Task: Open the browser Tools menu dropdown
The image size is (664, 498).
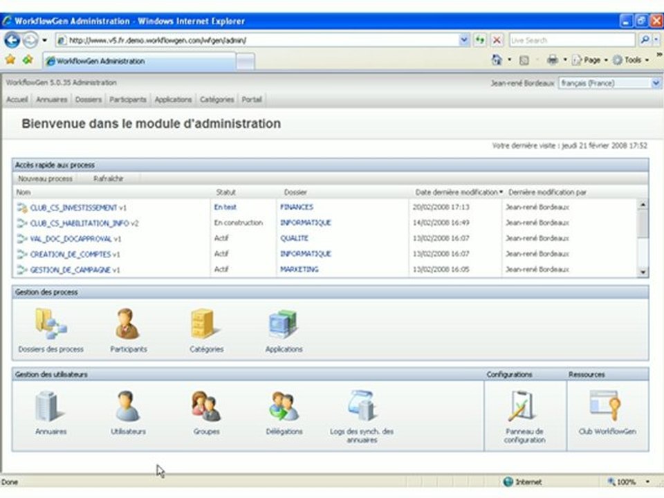Action: 631,60
